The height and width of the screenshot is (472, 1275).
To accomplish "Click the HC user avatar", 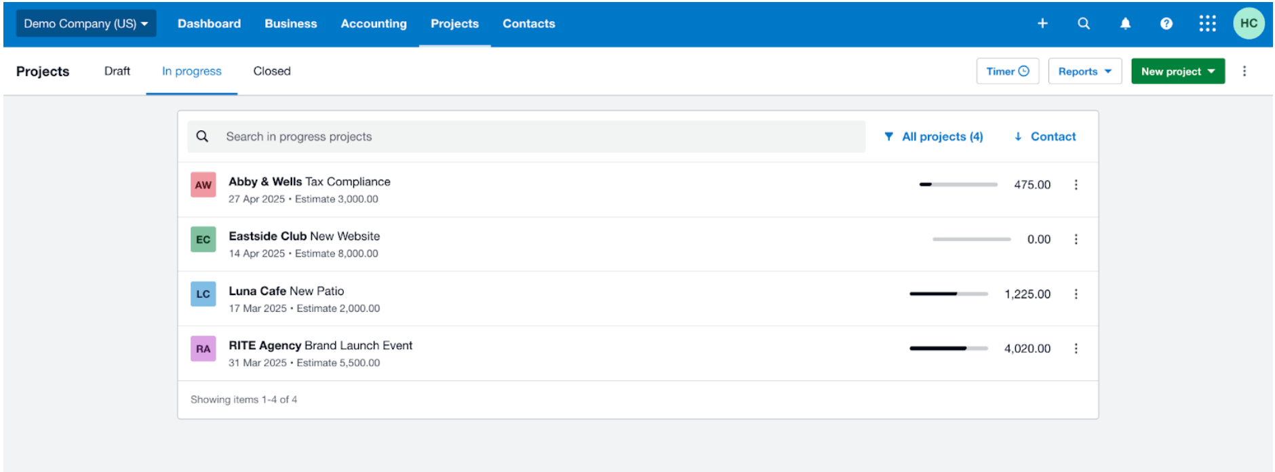I will point(1249,24).
